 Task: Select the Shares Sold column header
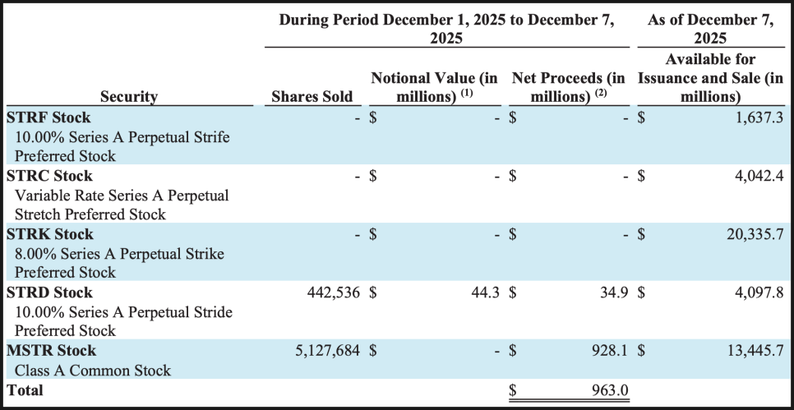point(312,96)
